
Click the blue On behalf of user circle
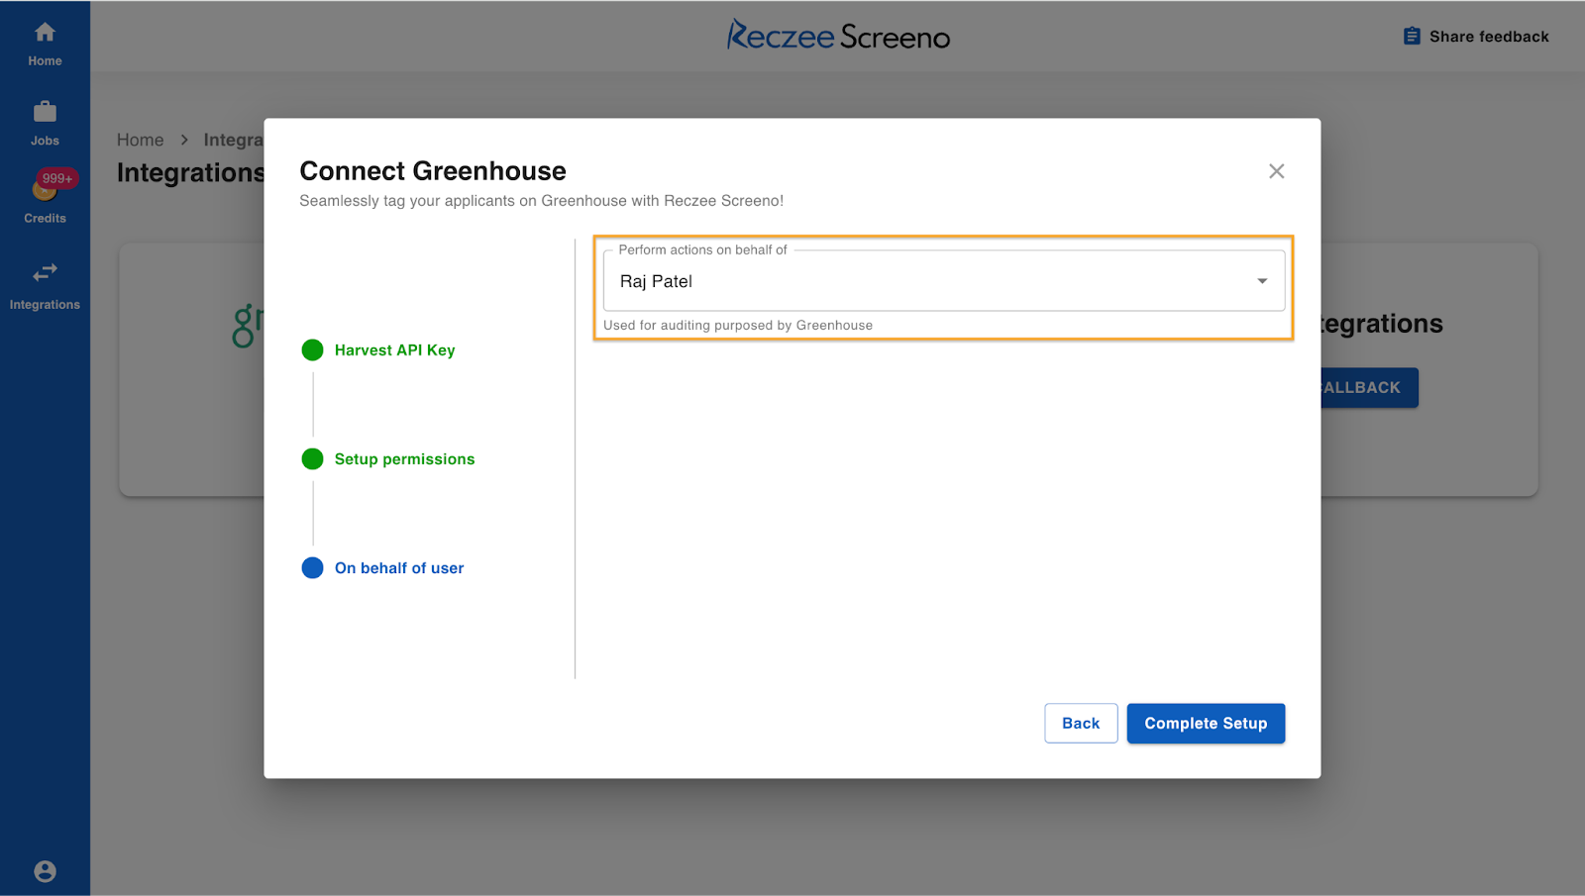312,568
